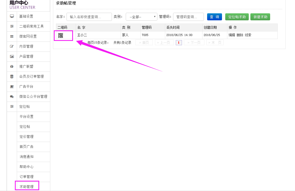Screen dimensions: 295x191
Task: Click the monitor icon beside 基础设置
Action: [12, 17]
